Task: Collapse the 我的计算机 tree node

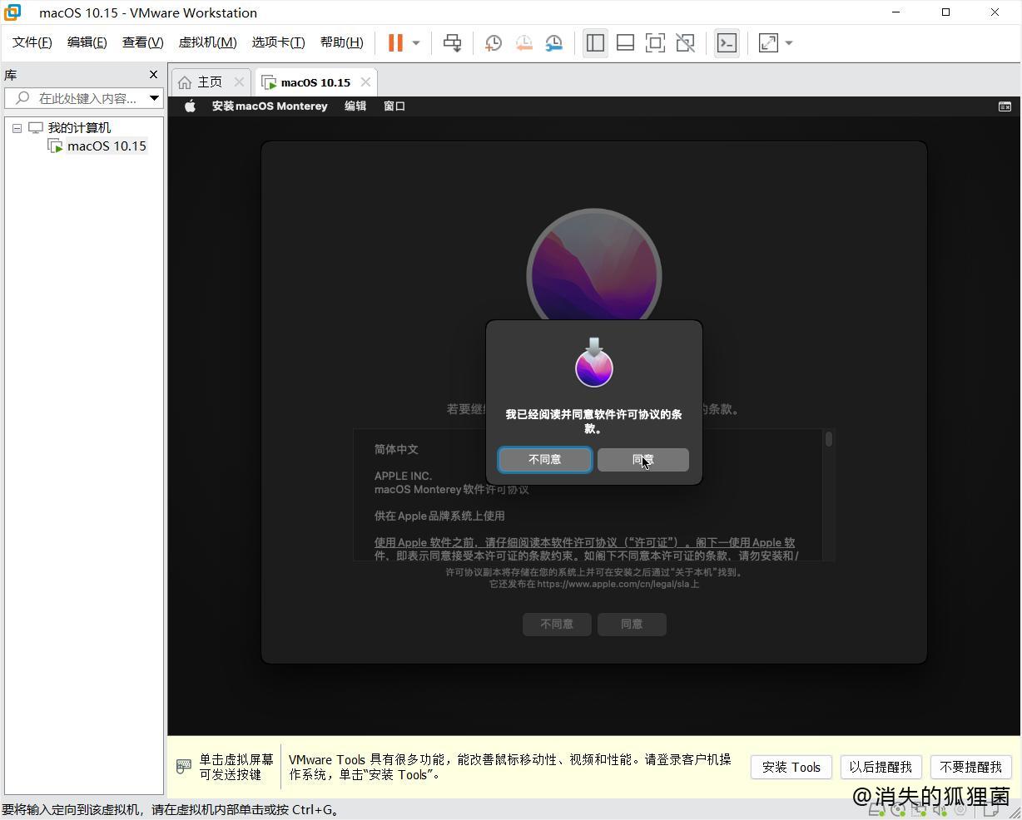Action: tap(17, 128)
